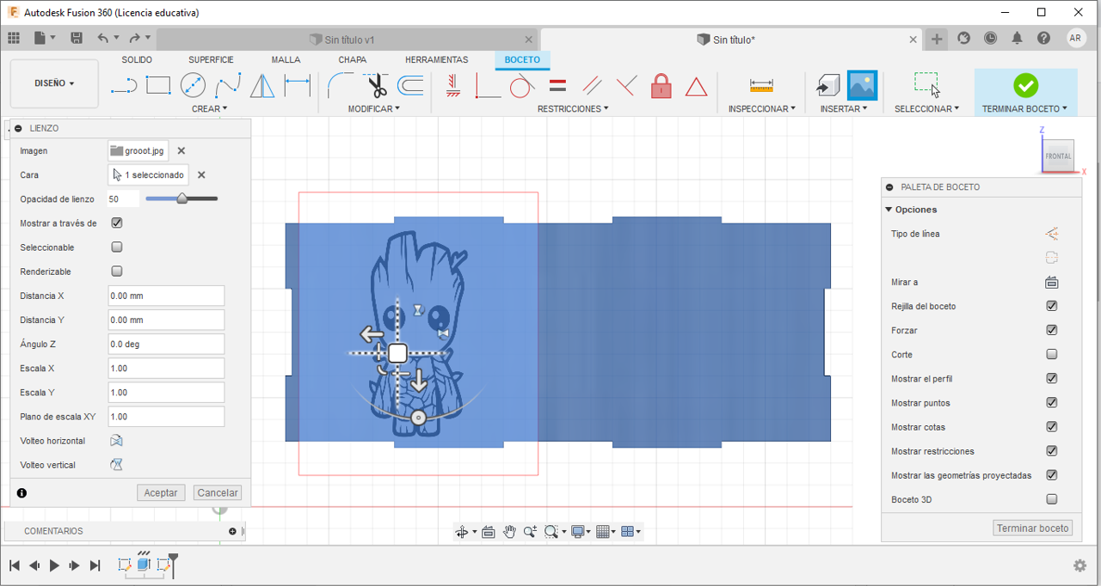Viewport: 1101px width, 586px height.
Task: Click the Mirar a icon in sketch palette
Action: (1051, 282)
